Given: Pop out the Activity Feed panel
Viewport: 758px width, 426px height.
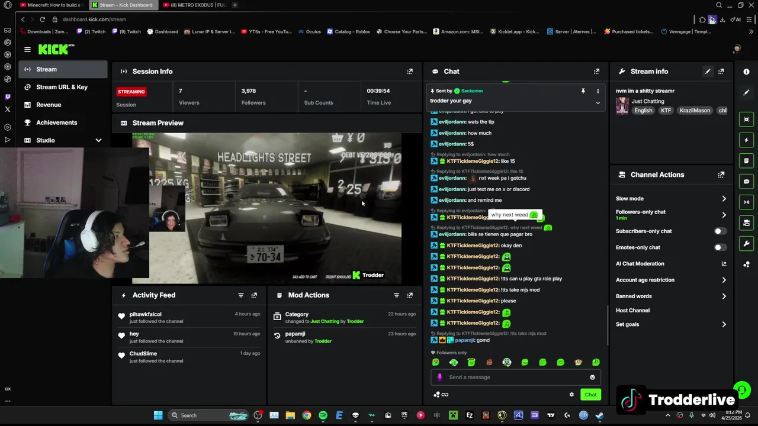Looking at the screenshot, I should tap(254, 295).
